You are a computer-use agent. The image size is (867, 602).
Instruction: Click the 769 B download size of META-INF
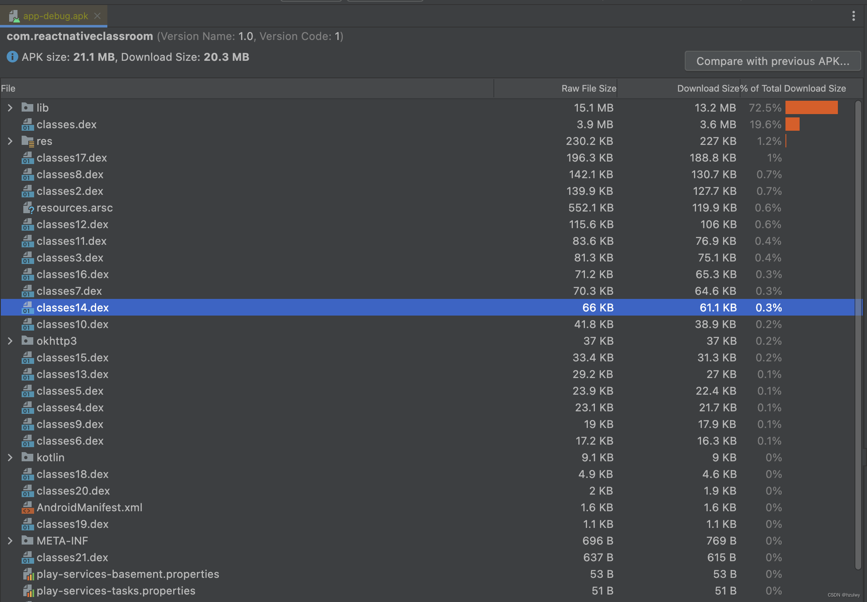(x=721, y=541)
